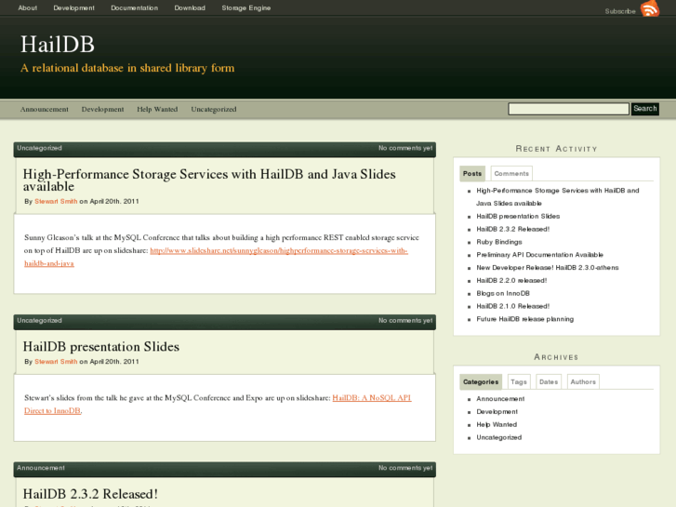The width and height of the screenshot is (676, 507).
Task: Open the Development top menu item
Action: [73, 7]
